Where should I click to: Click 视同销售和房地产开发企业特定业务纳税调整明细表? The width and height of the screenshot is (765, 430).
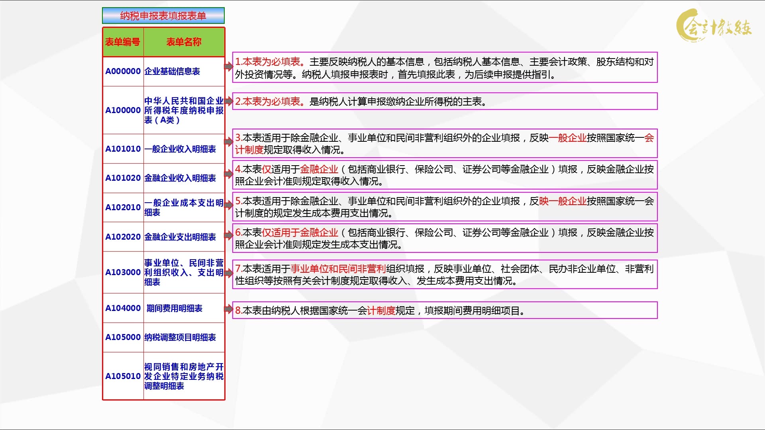184,376
